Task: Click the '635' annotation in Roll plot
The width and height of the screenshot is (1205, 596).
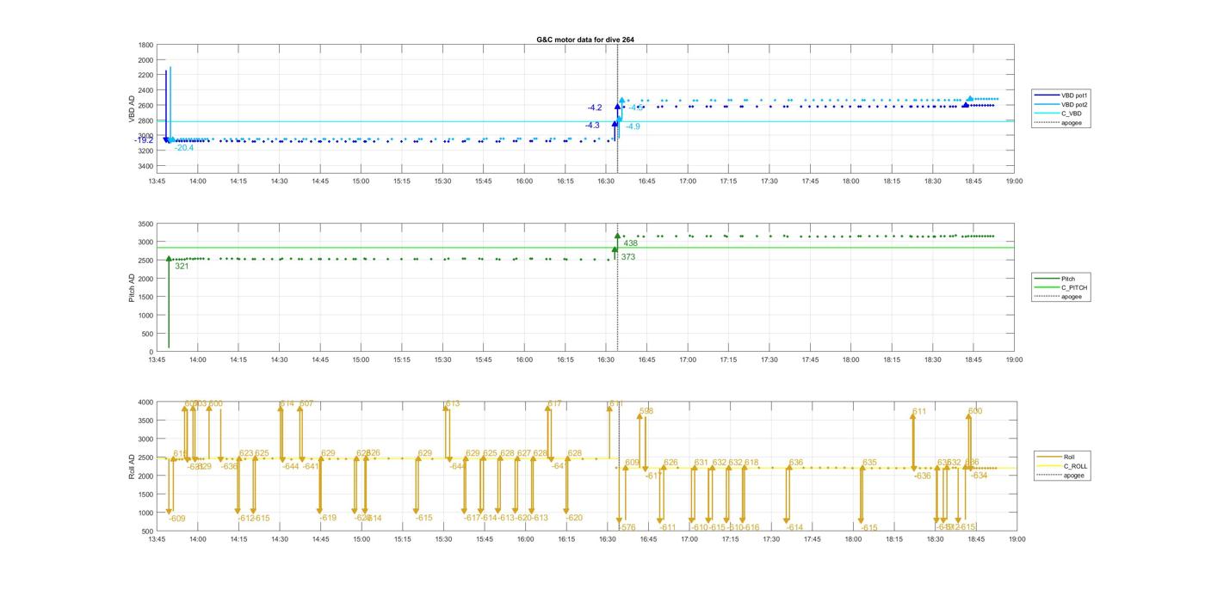Action: point(869,463)
